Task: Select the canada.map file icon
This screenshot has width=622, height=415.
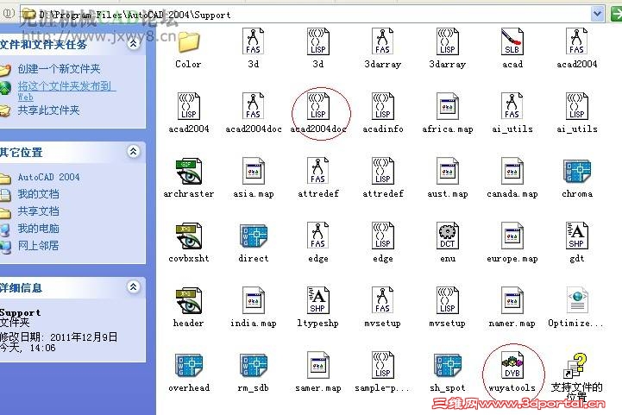Action: pyautogui.click(x=512, y=171)
